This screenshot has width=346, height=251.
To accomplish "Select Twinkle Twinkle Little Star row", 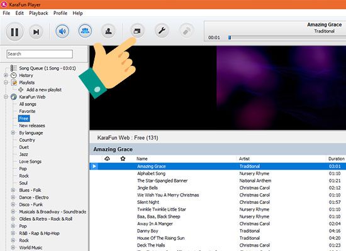I will pyautogui.click(x=218, y=210).
